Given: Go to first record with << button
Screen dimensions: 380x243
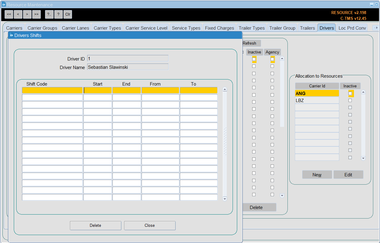Looking at the screenshot, I should [x=9, y=14].
